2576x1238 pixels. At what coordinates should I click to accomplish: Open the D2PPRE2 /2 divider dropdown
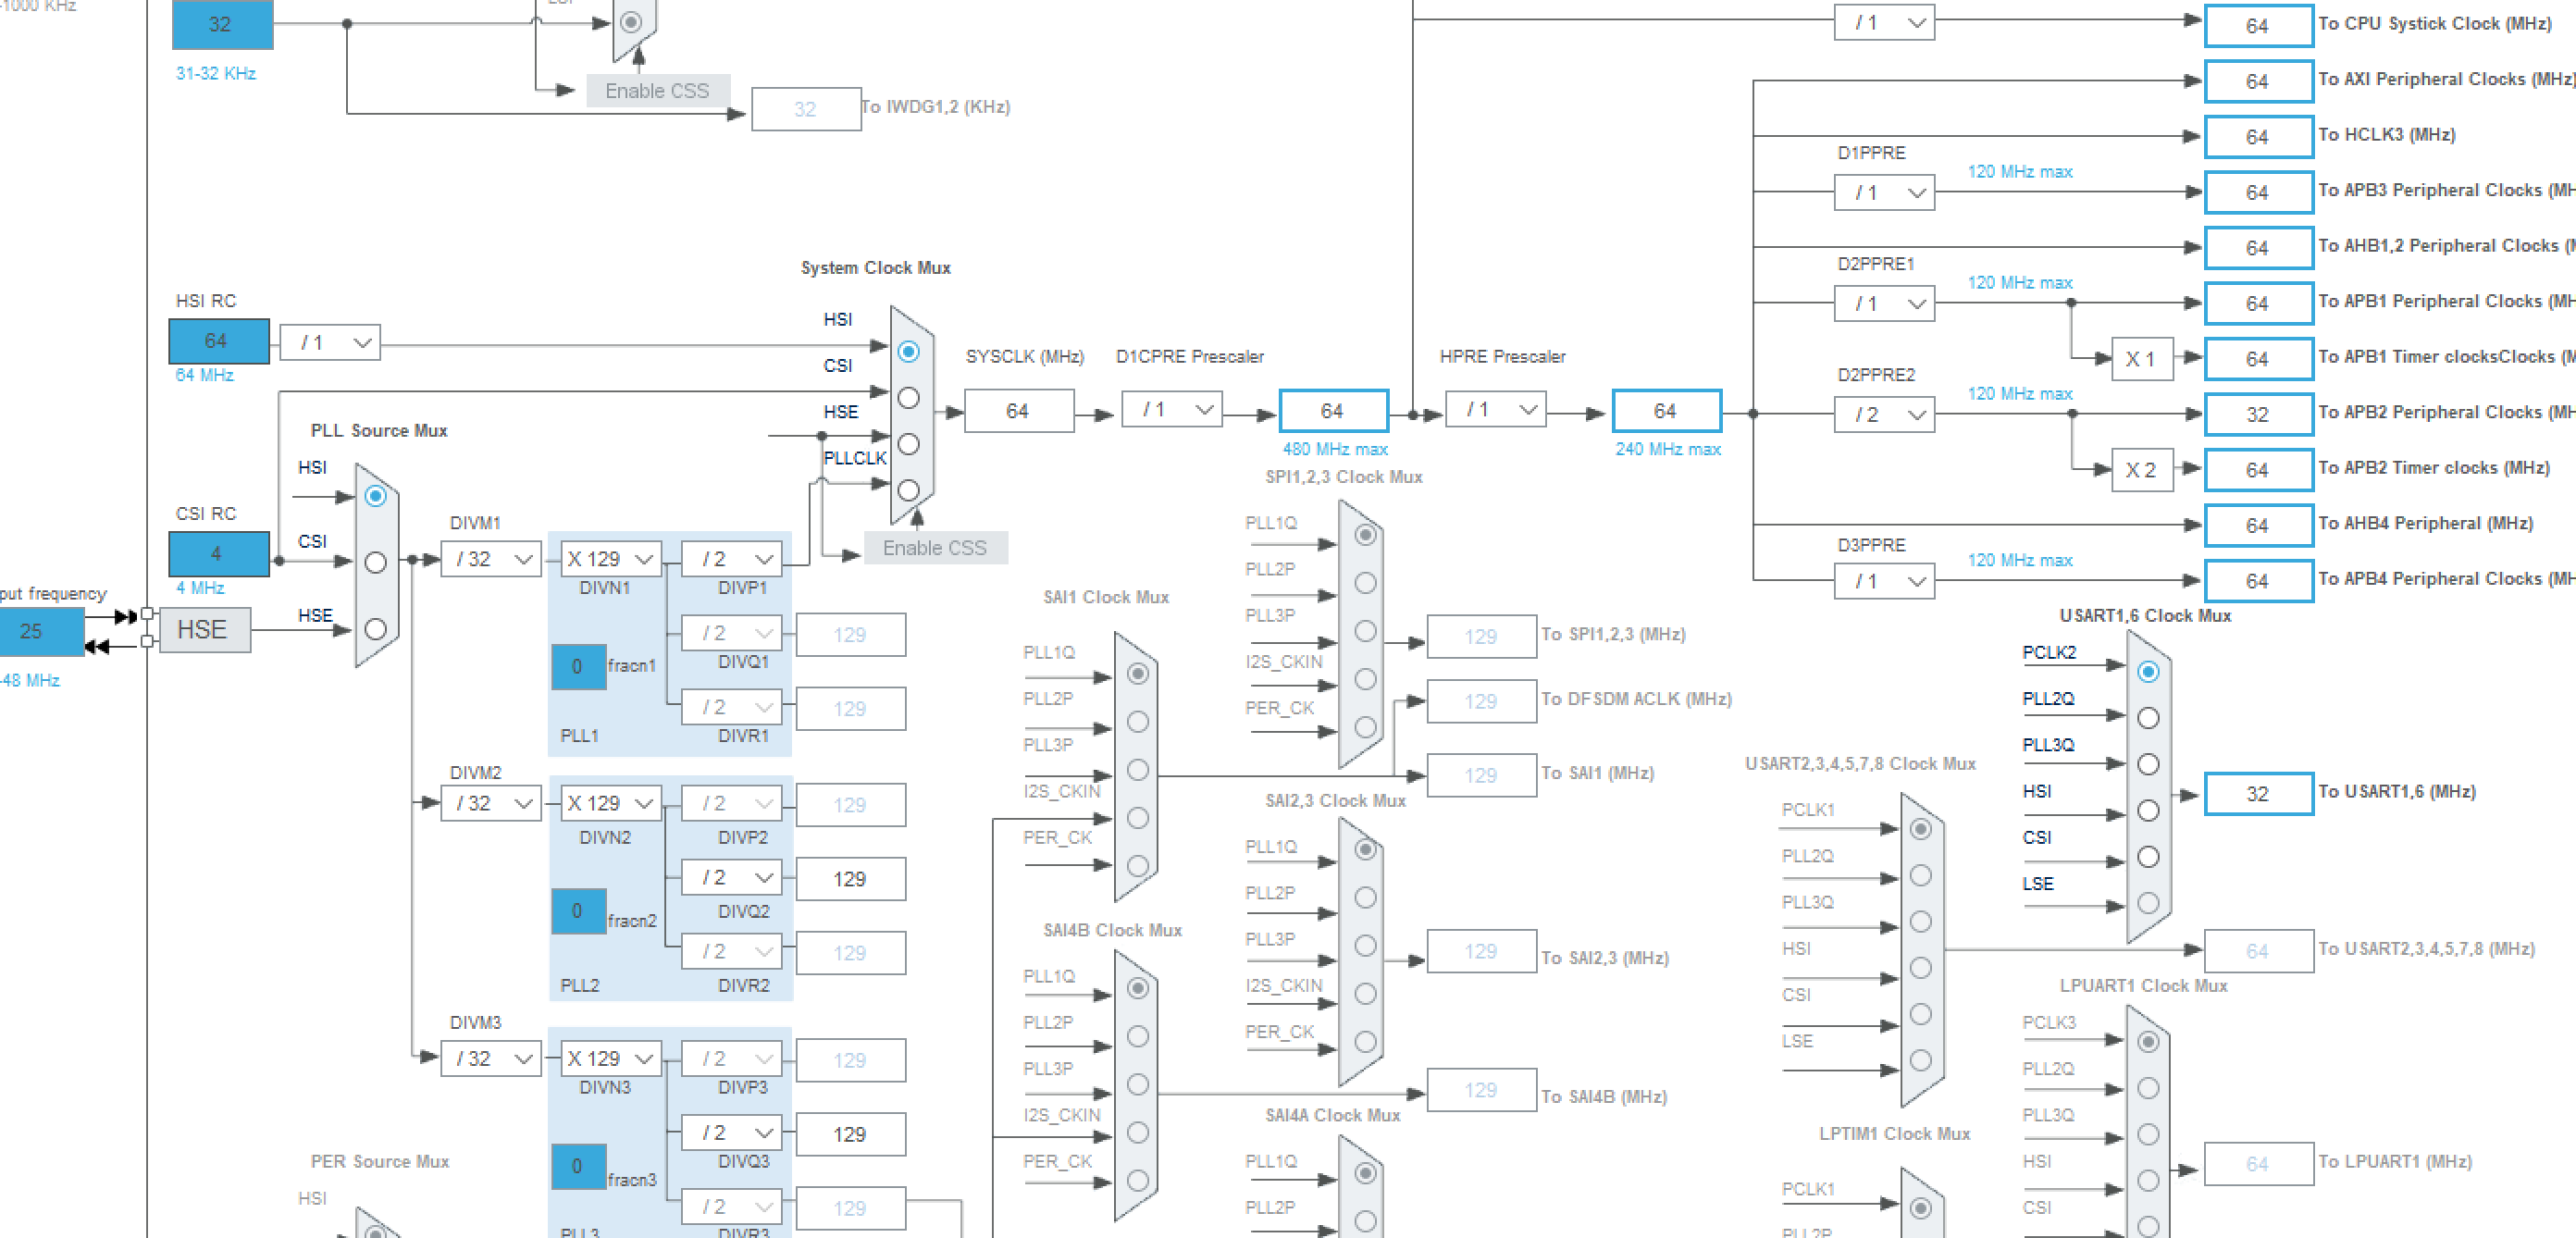click(1884, 414)
